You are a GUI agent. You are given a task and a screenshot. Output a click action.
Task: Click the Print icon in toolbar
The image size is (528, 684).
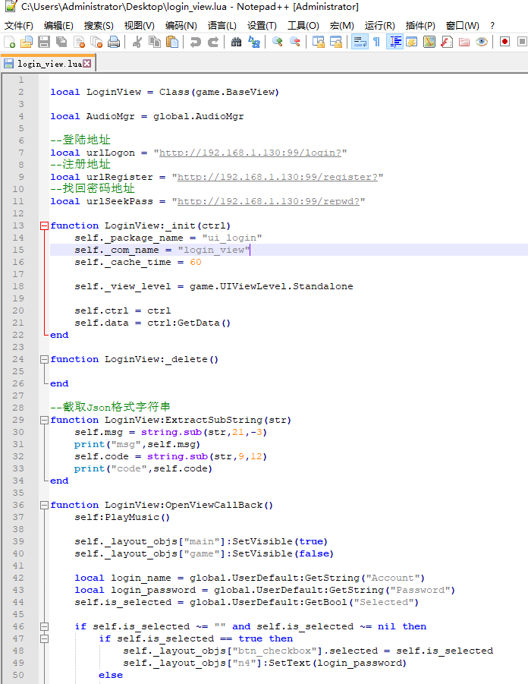click(x=114, y=42)
